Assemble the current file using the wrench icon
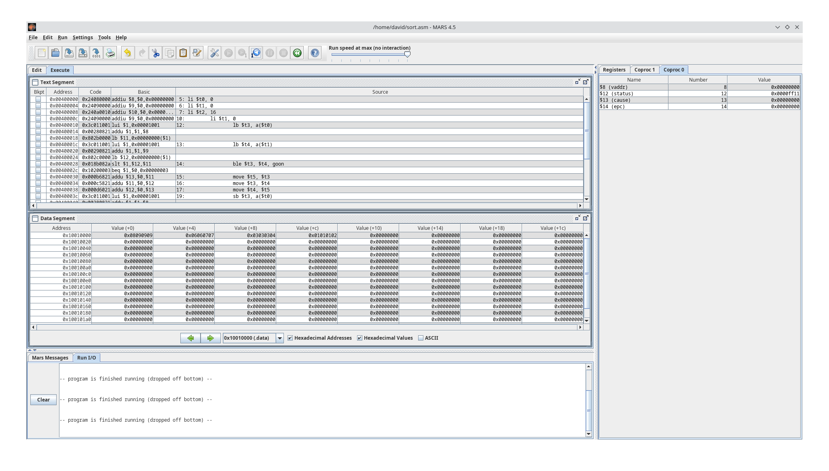The image size is (829, 471). [214, 53]
